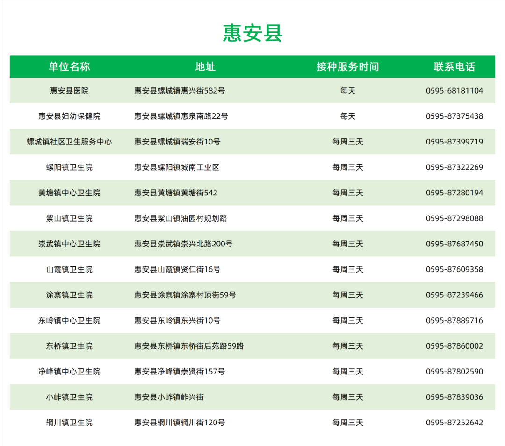The height and width of the screenshot is (446, 505).
Task: Click the 惠安县 page title
Action: [252, 33]
